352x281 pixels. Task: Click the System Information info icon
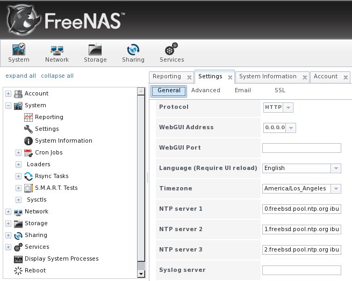click(28, 141)
